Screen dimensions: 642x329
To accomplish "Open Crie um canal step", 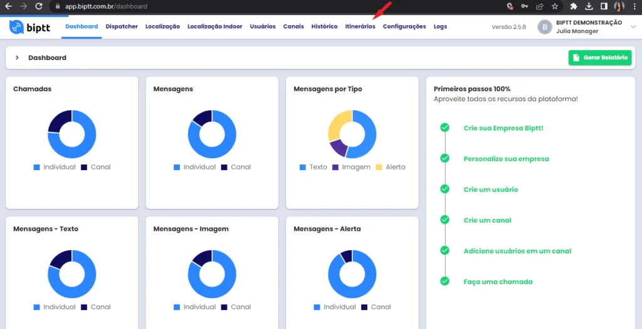I will coord(487,220).
